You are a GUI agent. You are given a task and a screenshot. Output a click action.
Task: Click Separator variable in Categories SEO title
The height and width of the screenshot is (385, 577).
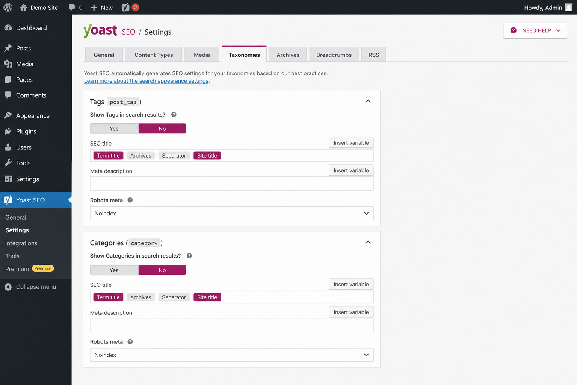tap(174, 297)
